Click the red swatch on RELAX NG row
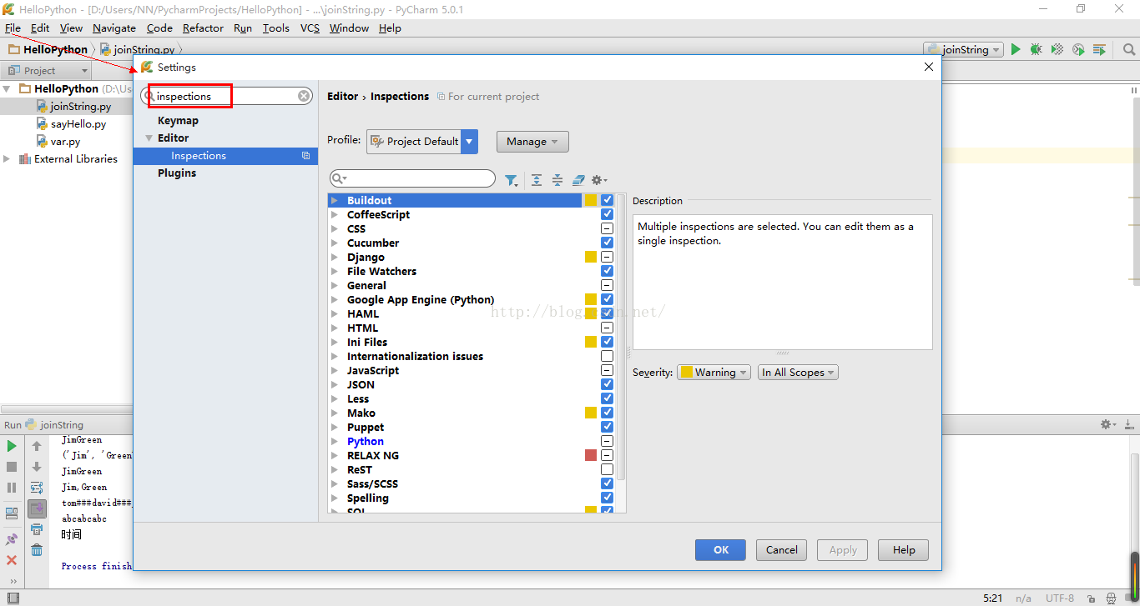1140x606 pixels. pos(591,455)
